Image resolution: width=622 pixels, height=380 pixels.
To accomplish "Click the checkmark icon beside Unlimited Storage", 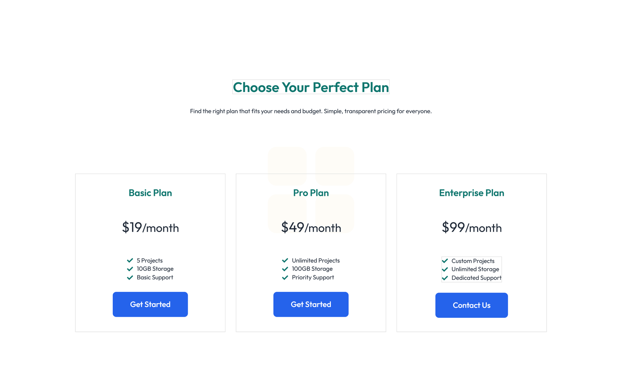I will pos(445,269).
